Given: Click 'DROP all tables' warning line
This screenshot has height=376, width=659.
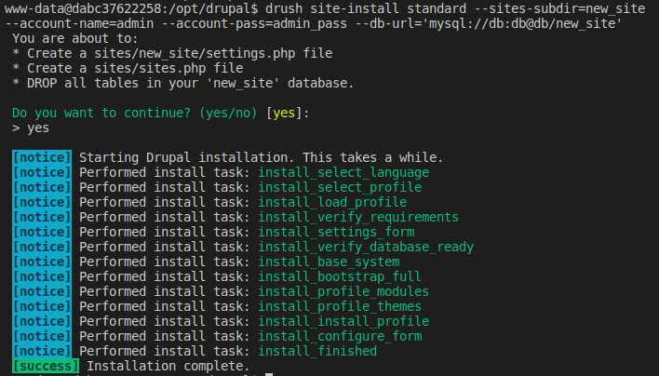Looking at the screenshot, I should point(182,83).
